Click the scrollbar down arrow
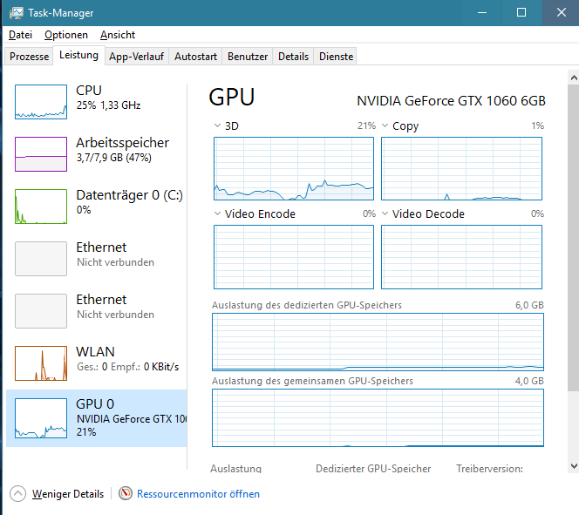Image resolution: width=579 pixels, height=515 pixels. click(x=574, y=466)
